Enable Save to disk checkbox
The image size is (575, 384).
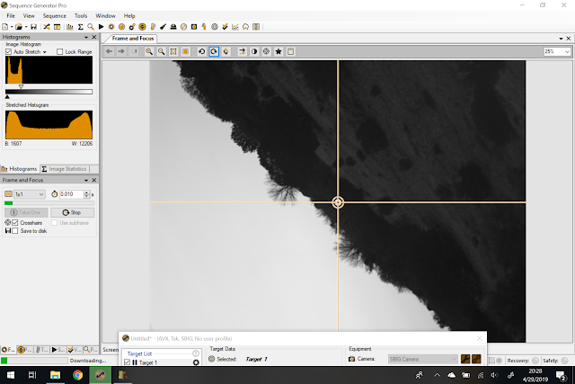point(15,231)
